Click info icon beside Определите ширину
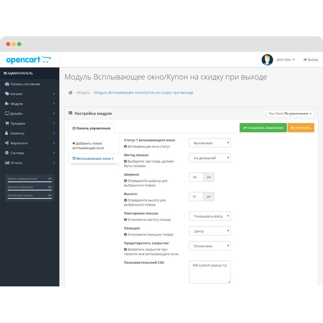Viewport: 323px width, 323px height. [125, 181]
